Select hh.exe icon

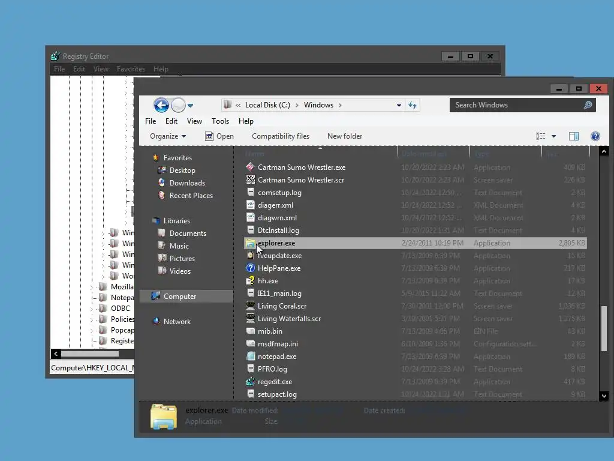click(x=250, y=281)
